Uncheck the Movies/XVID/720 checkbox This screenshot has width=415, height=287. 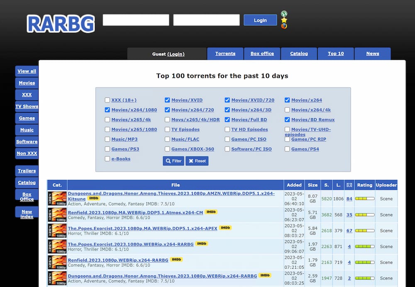coord(227,100)
